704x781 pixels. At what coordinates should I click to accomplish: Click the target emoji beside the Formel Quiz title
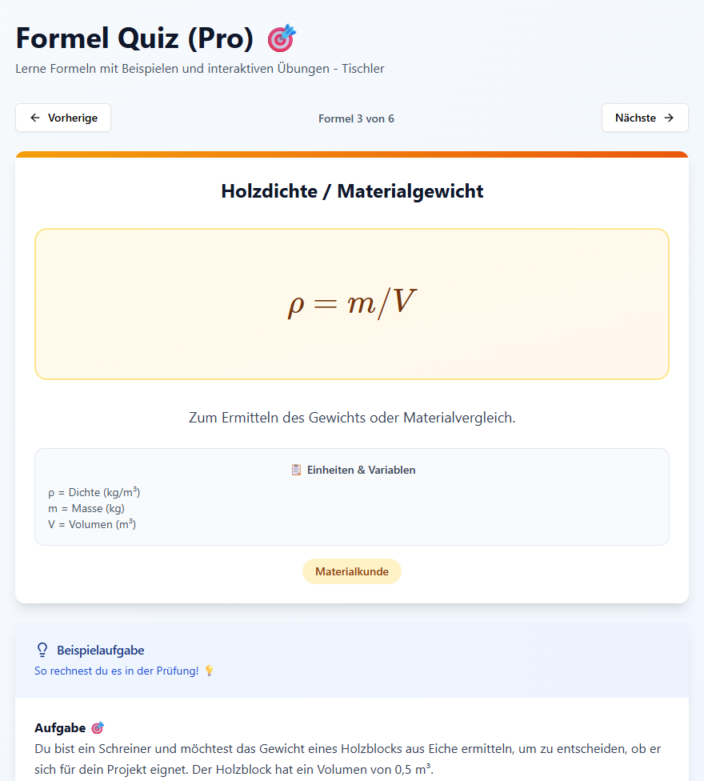282,38
